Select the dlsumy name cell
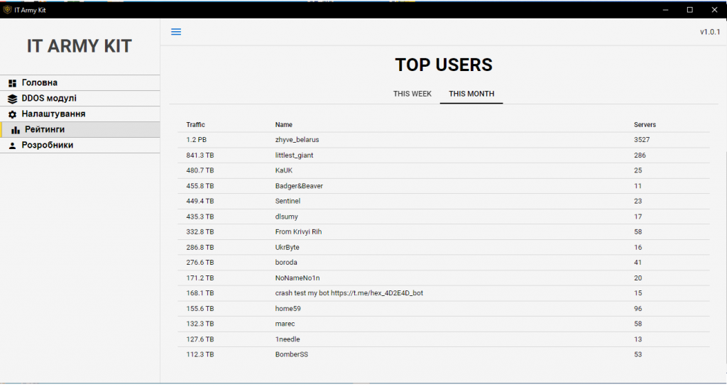Screen dimensions: 727x389 point(287,217)
